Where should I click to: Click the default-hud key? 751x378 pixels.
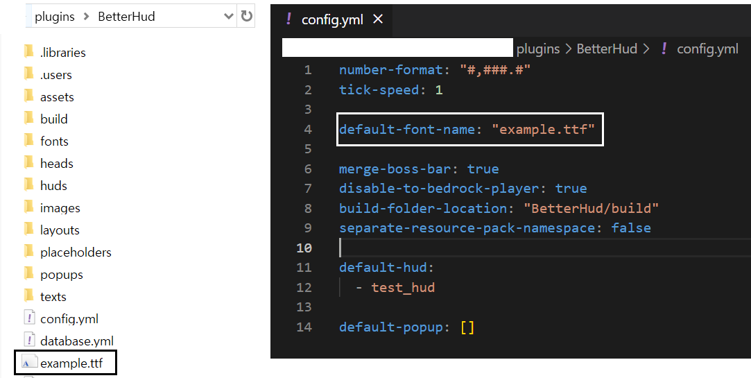point(383,267)
